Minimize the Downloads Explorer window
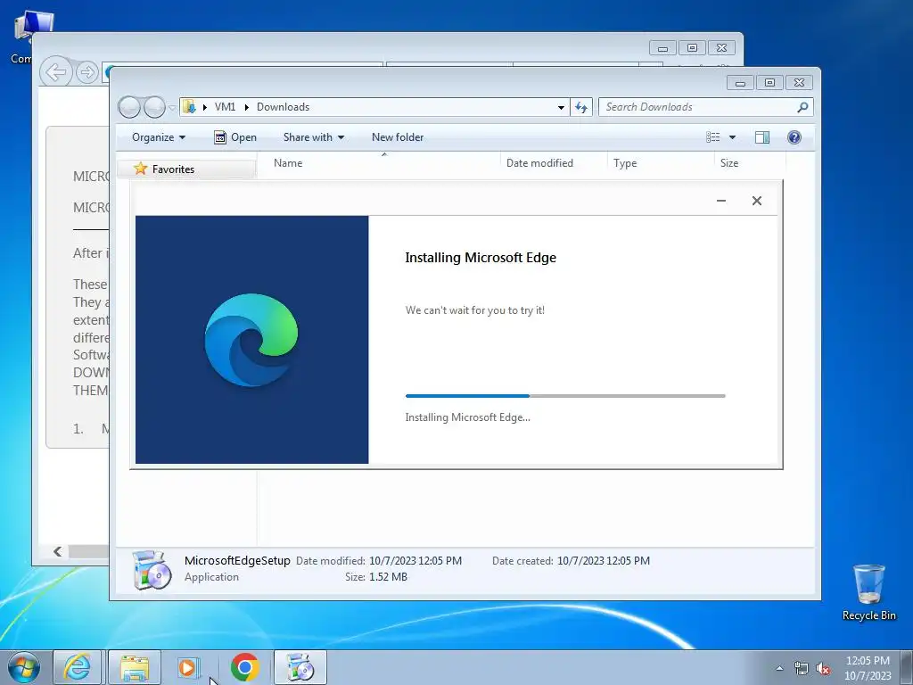Viewport: 913px width, 685px height. (x=740, y=83)
